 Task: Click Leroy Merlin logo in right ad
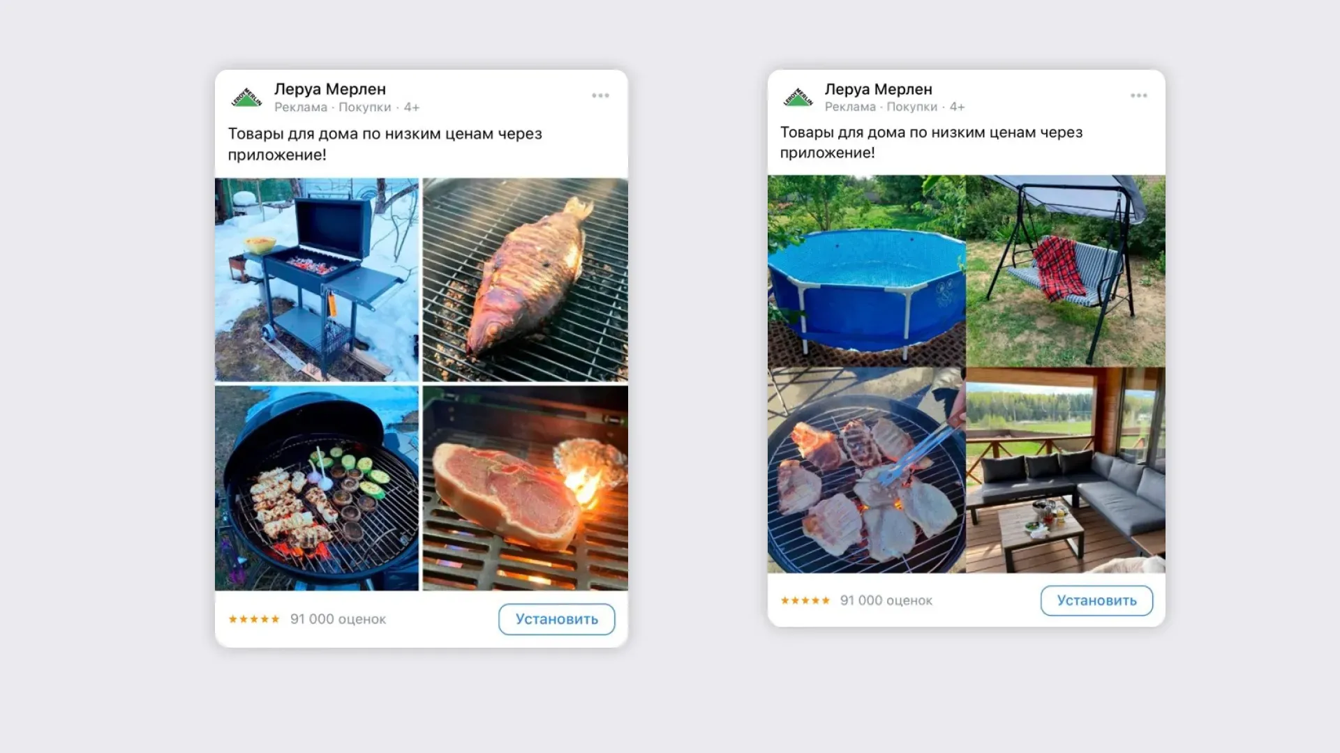pos(798,97)
